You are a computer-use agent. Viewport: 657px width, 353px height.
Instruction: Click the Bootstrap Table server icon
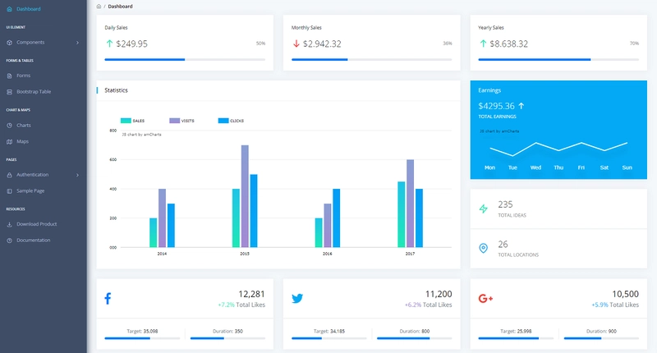coord(9,92)
